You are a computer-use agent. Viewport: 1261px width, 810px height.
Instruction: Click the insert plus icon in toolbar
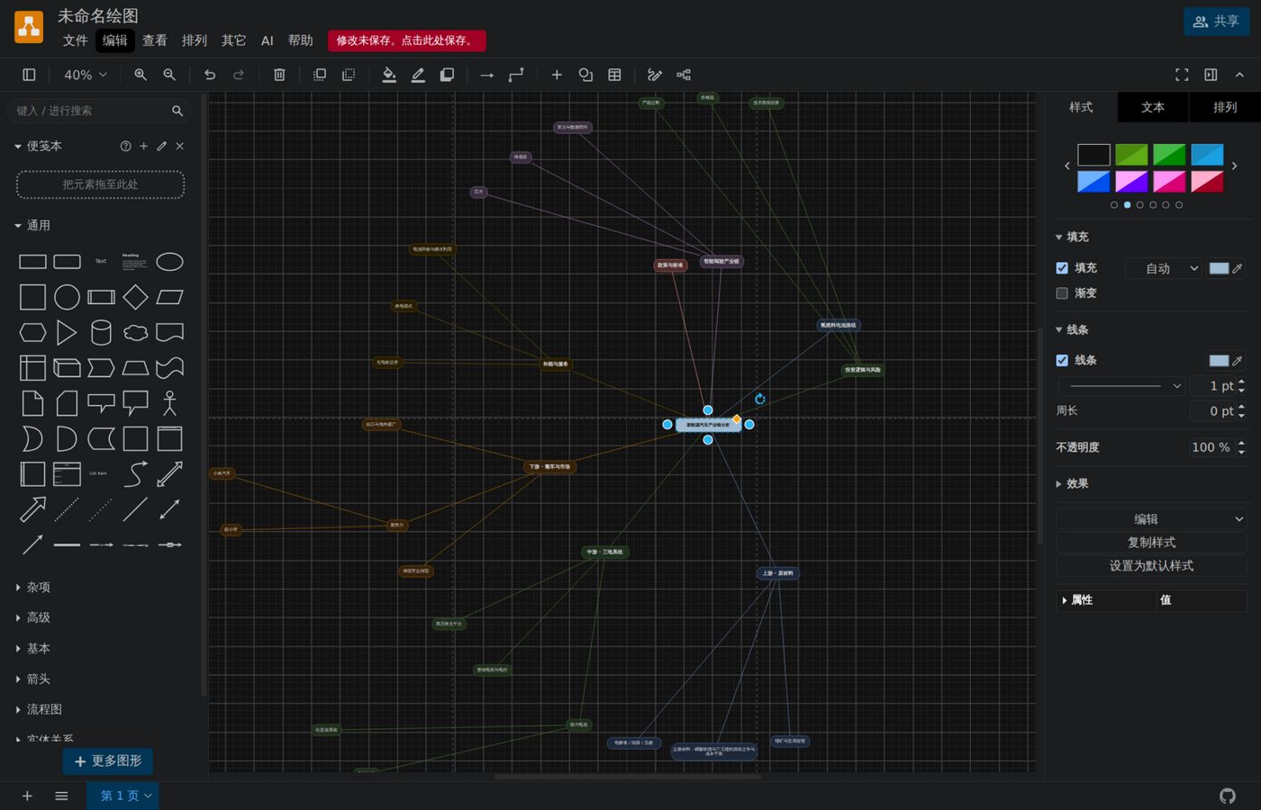[557, 75]
